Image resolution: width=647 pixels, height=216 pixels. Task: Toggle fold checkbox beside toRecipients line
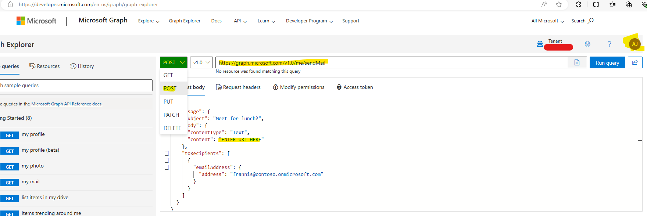click(x=167, y=154)
